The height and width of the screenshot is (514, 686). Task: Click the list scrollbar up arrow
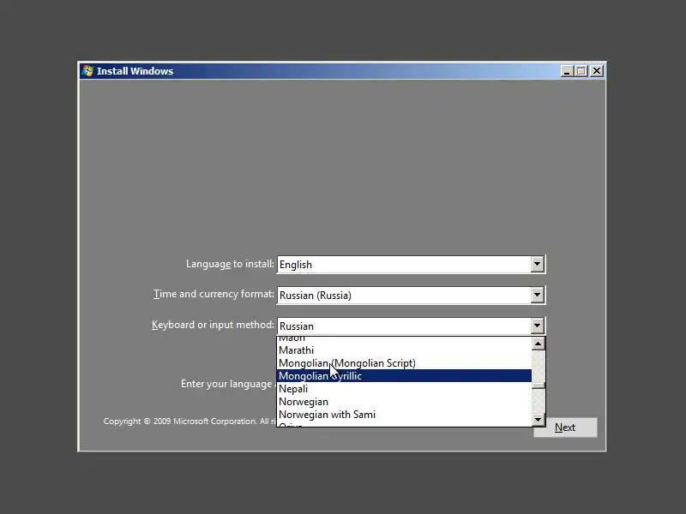(x=539, y=344)
